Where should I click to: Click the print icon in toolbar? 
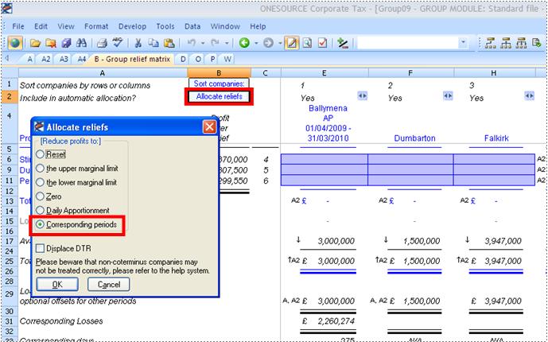(102, 43)
